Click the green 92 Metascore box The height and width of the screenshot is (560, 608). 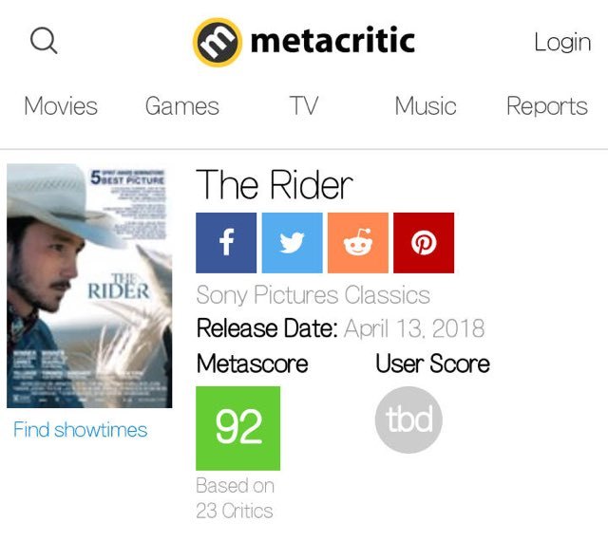tap(238, 428)
